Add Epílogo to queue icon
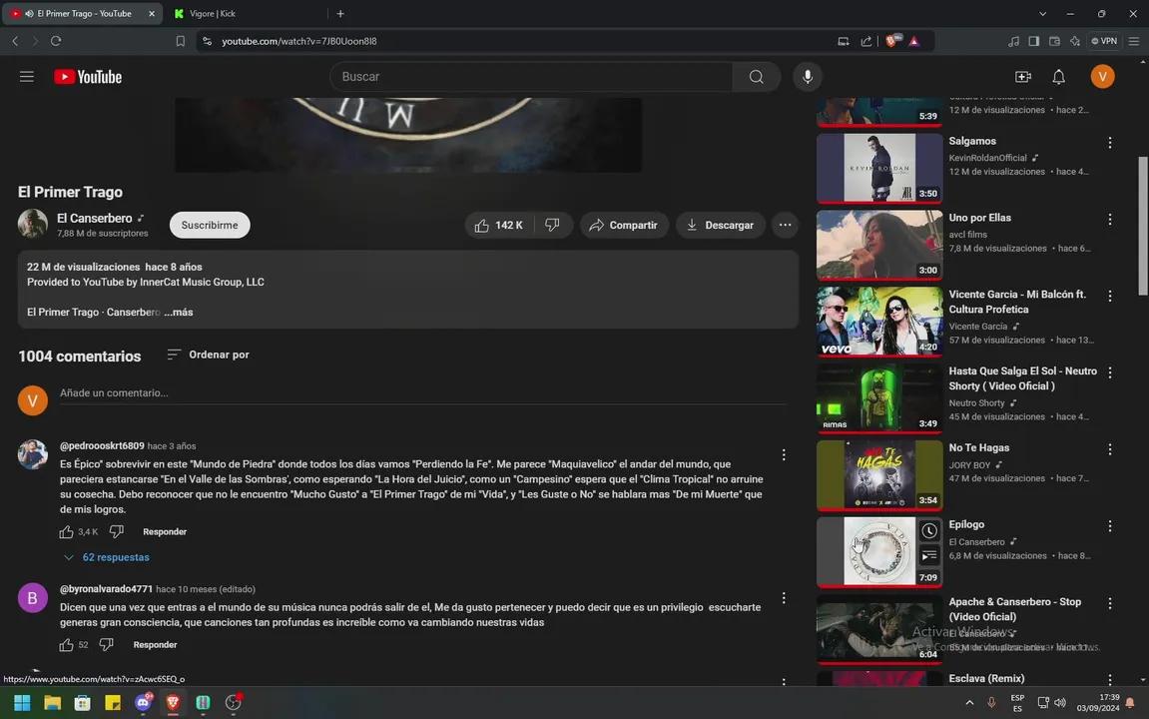This screenshot has height=719, width=1149. [928, 555]
